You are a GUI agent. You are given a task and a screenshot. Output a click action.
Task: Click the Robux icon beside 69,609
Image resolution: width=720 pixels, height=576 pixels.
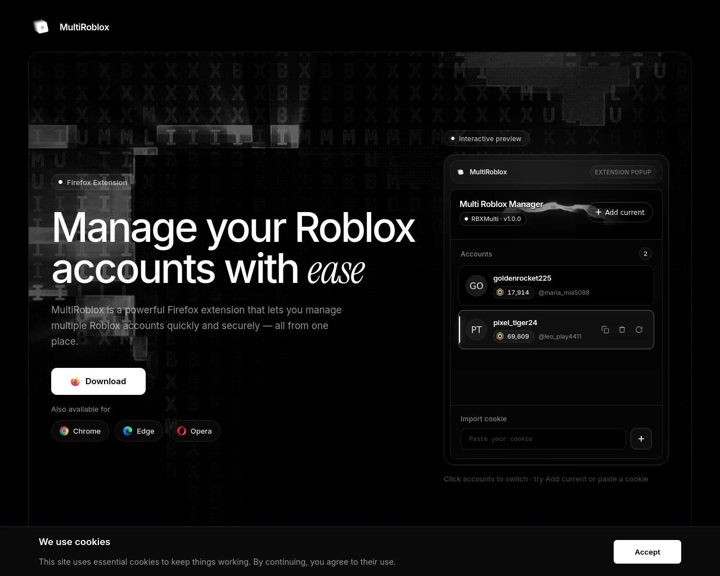click(x=500, y=336)
